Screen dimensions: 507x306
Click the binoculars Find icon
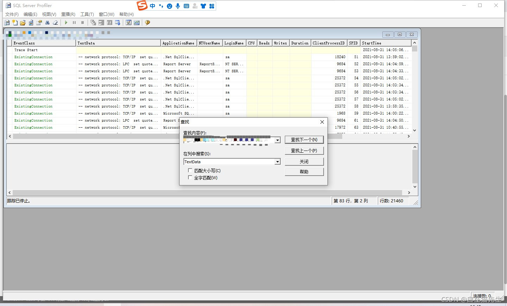[47, 23]
